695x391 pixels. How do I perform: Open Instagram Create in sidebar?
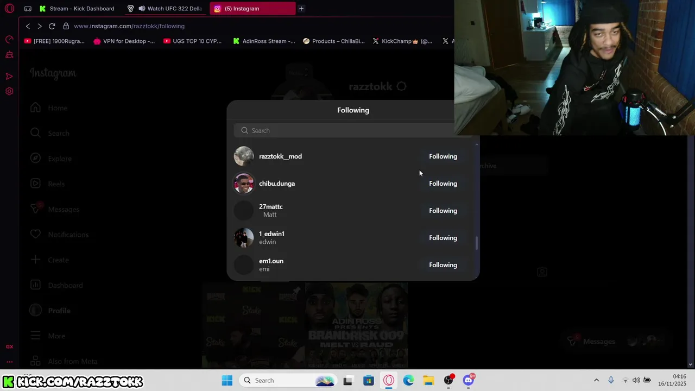tap(49, 260)
